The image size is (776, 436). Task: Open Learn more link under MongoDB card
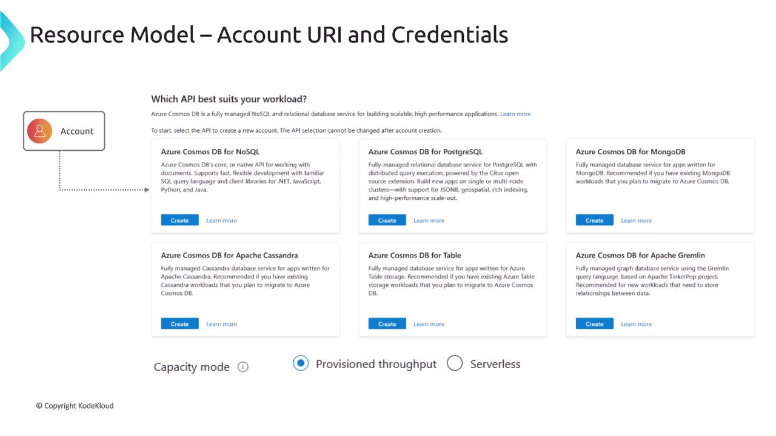click(636, 220)
